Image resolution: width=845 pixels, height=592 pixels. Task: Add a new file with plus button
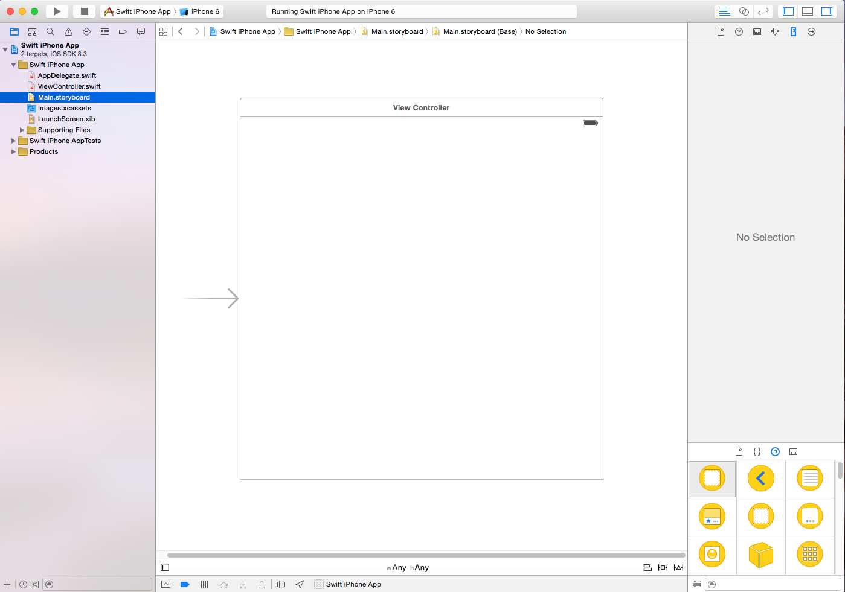pyautogui.click(x=7, y=584)
